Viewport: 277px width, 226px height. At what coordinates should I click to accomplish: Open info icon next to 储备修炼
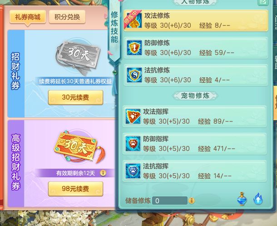click(x=192, y=201)
